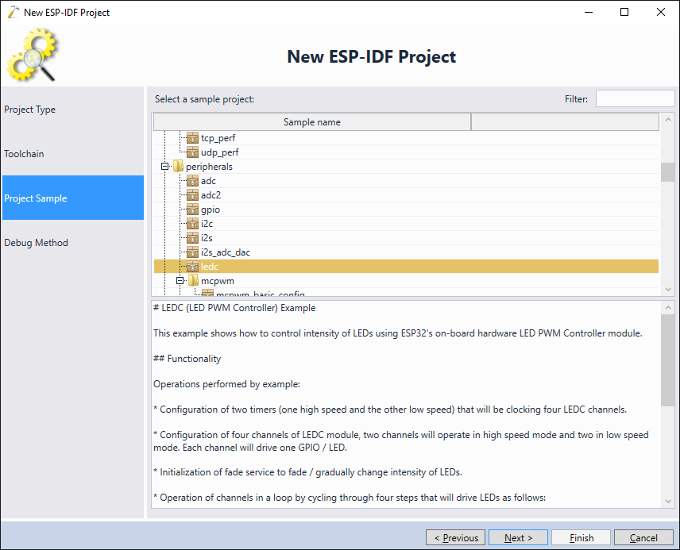The image size is (680, 550).
Task: Click the i2s sample package icon
Action: 192,238
